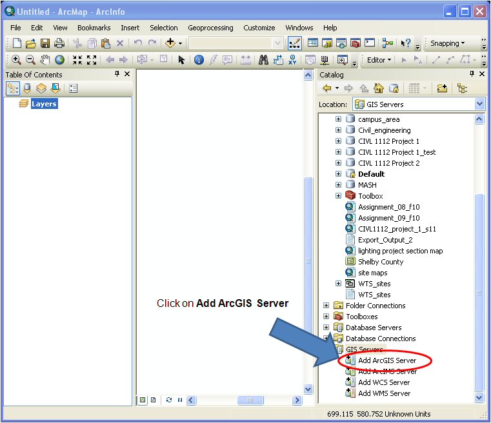491x423 pixels.
Task: Toggle auto-hide pin on Table Of Contents
Action: click(x=117, y=74)
